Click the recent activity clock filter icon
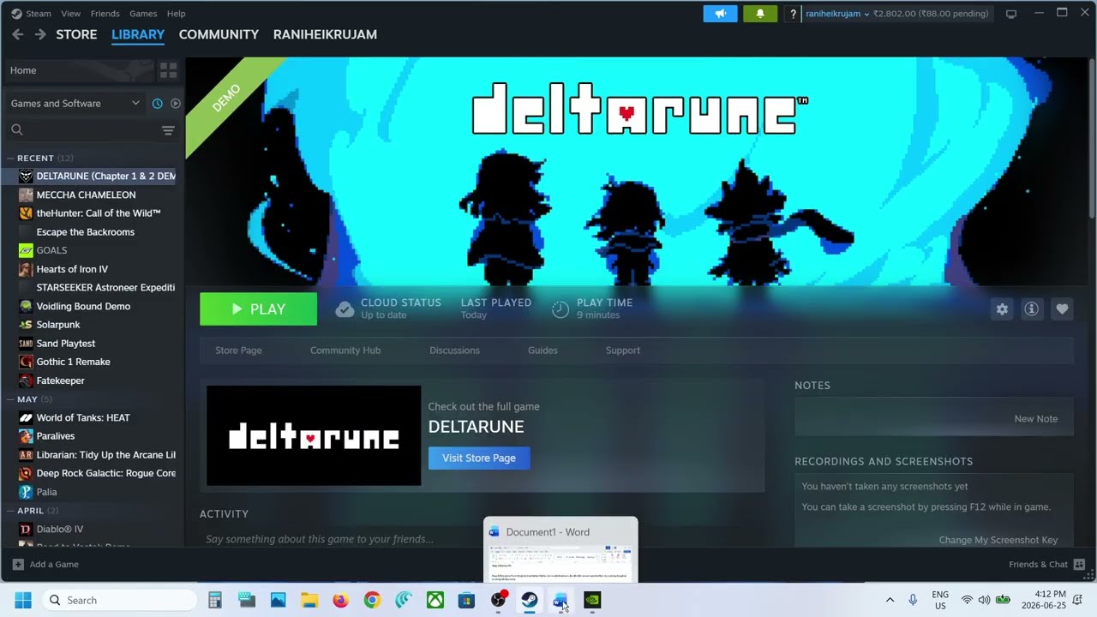Image resolution: width=1097 pixels, height=617 pixels. [x=157, y=104]
